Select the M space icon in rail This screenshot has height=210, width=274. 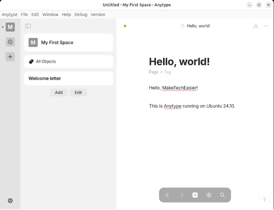tap(10, 27)
